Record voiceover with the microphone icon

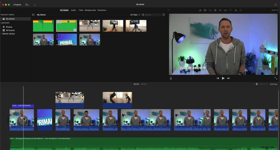click(x=171, y=78)
